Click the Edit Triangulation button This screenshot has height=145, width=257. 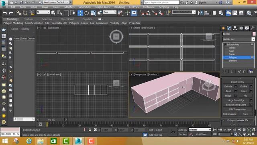pyautogui.click(x=237, y=109)
